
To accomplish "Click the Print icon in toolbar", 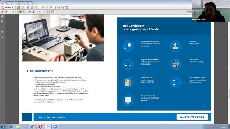I will [x=28, y=7].
